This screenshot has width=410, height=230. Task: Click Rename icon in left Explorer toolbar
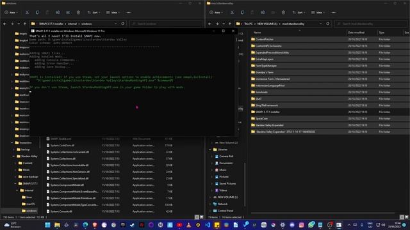(58, 12)
